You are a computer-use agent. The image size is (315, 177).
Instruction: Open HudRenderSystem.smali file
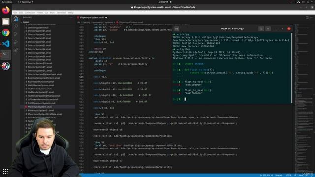coord(39,88)
